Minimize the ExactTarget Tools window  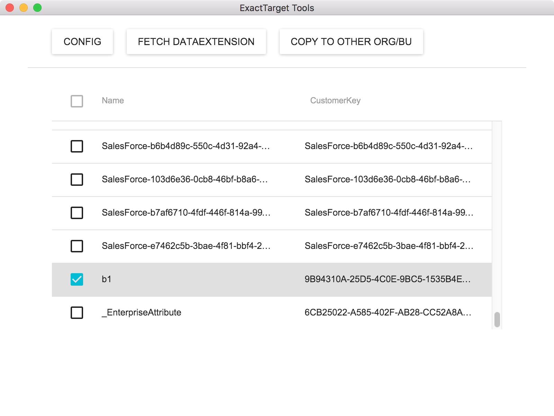pos(24,8)
